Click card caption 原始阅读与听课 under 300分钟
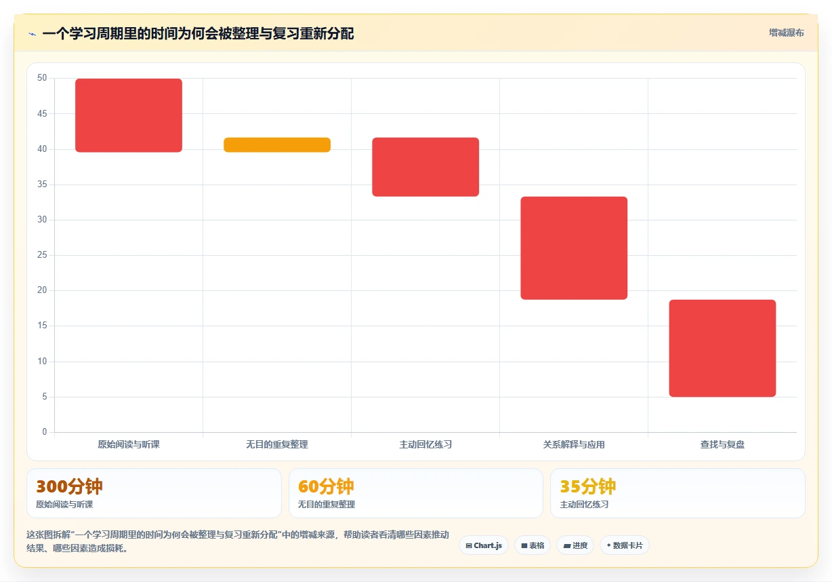The height and width of the screenshot is (582, 832). click(x=64, y=505)
